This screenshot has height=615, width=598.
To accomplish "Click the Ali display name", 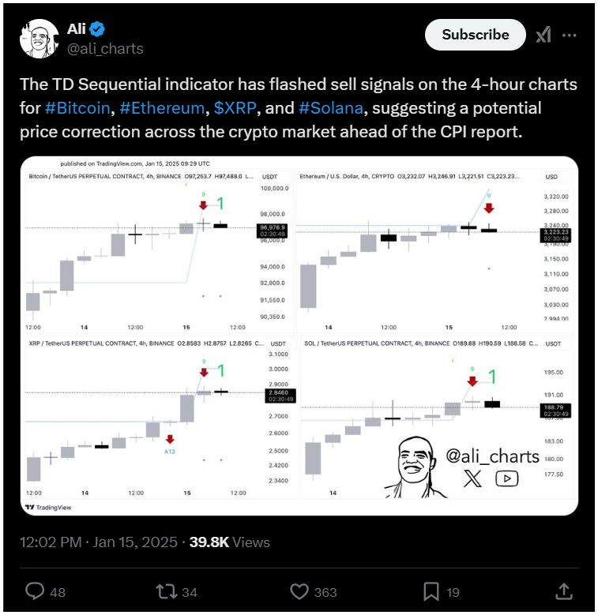I will click(x=76, y=29).
